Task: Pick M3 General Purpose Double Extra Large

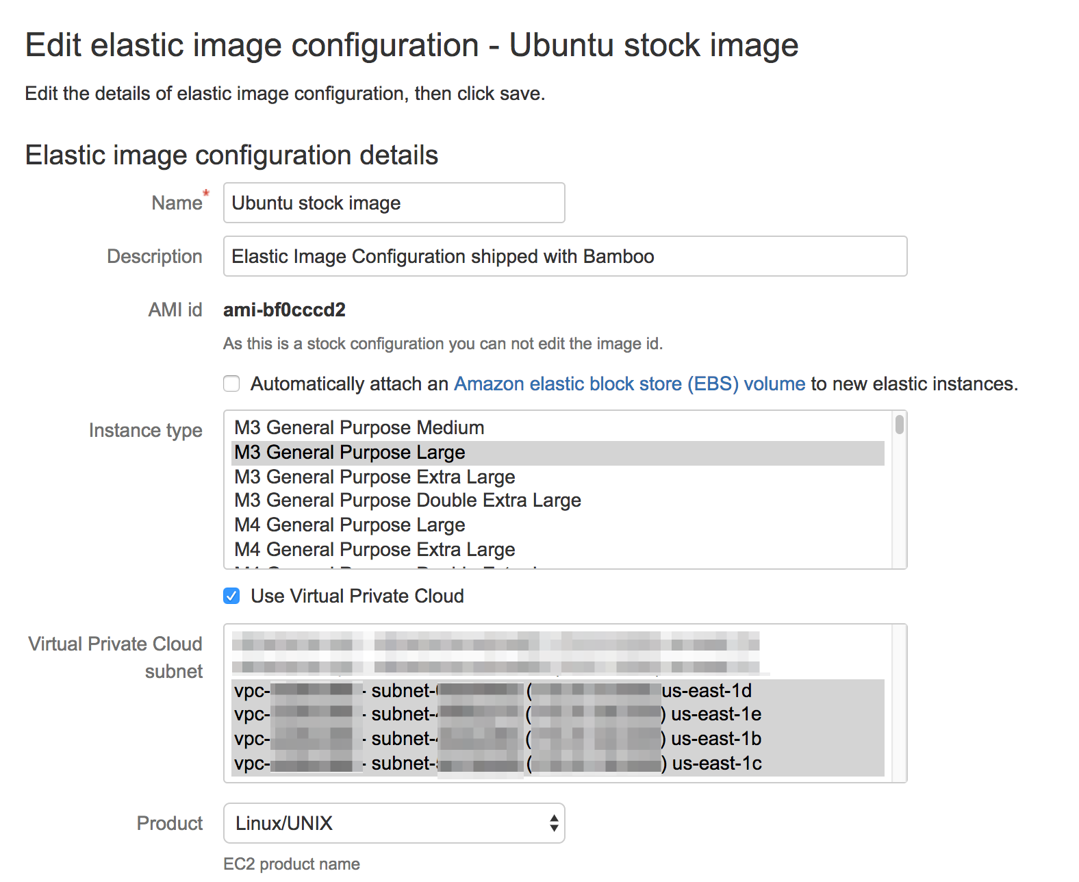Action: coord(407,501)
